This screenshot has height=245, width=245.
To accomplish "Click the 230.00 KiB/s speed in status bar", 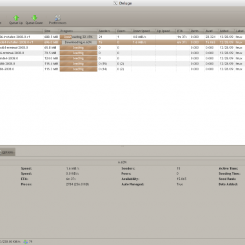I will point(10,242).
